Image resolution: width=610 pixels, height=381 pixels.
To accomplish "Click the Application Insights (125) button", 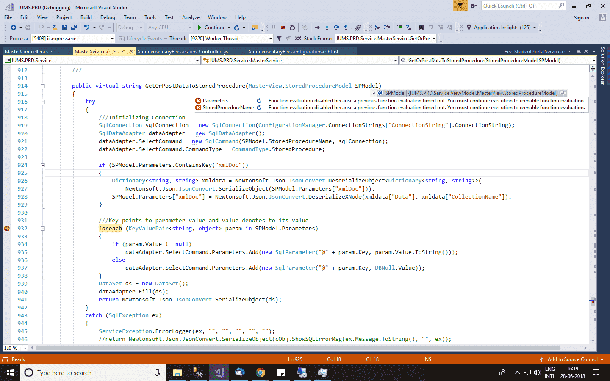I will (x=502, y=28).
